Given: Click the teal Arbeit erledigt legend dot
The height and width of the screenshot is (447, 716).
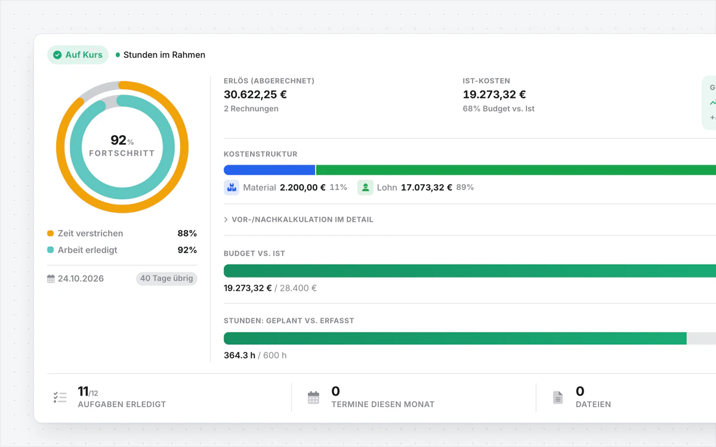Looking at the screenshot, I should pyautogui.click(x=51, y=250).
